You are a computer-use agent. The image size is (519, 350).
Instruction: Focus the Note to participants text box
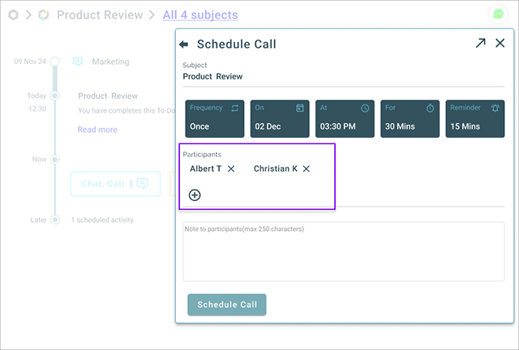pos(344,252)
